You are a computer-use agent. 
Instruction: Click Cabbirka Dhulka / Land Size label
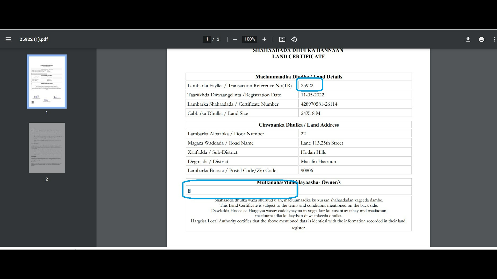click(x=218, y=113)
